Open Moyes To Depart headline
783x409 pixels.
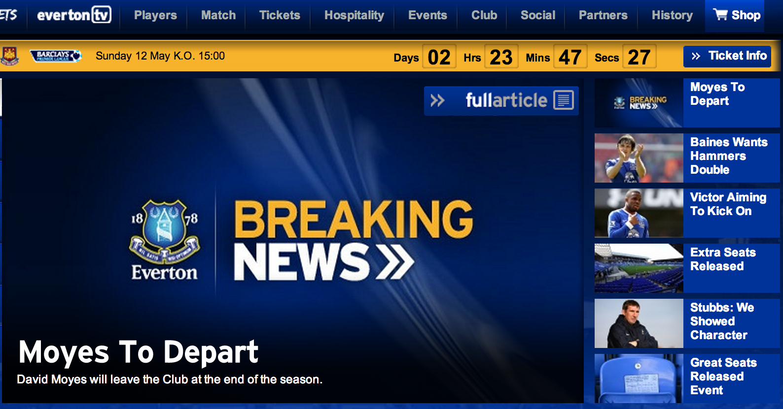tap(138, 352)
